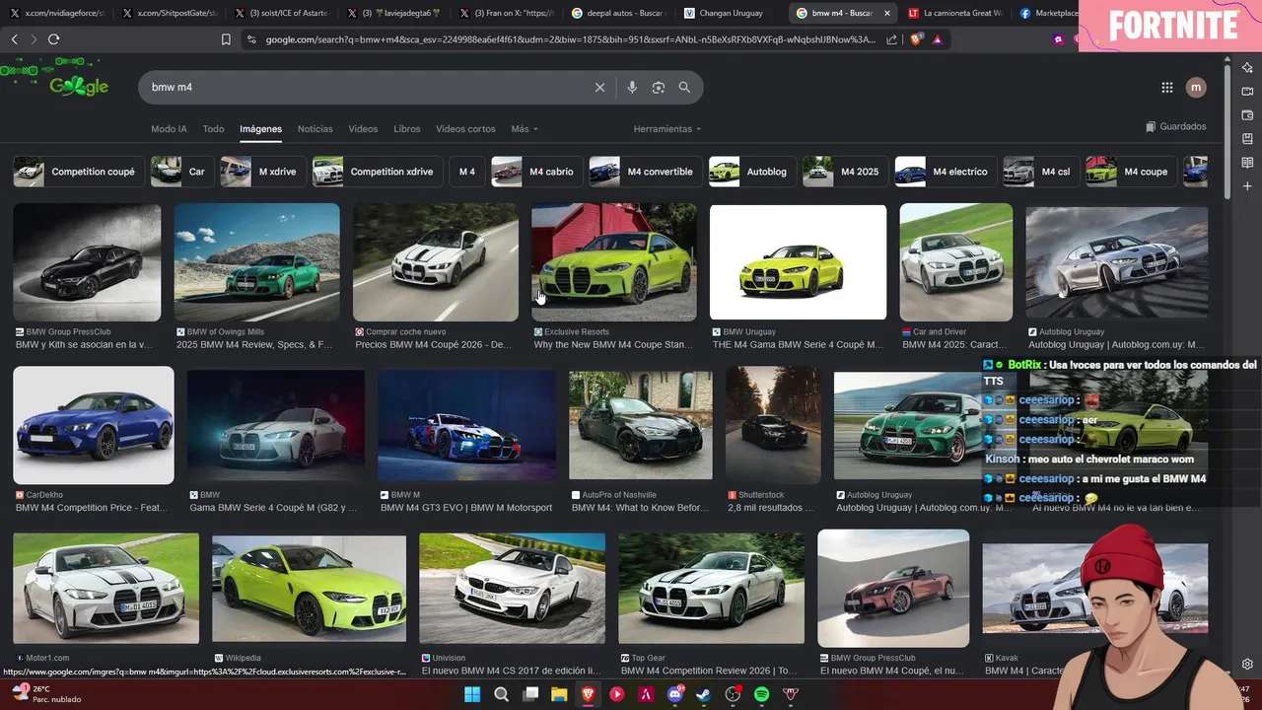Switch to the Todo results tab
This screenshot has width=1262, height=710.
point(213,129)
